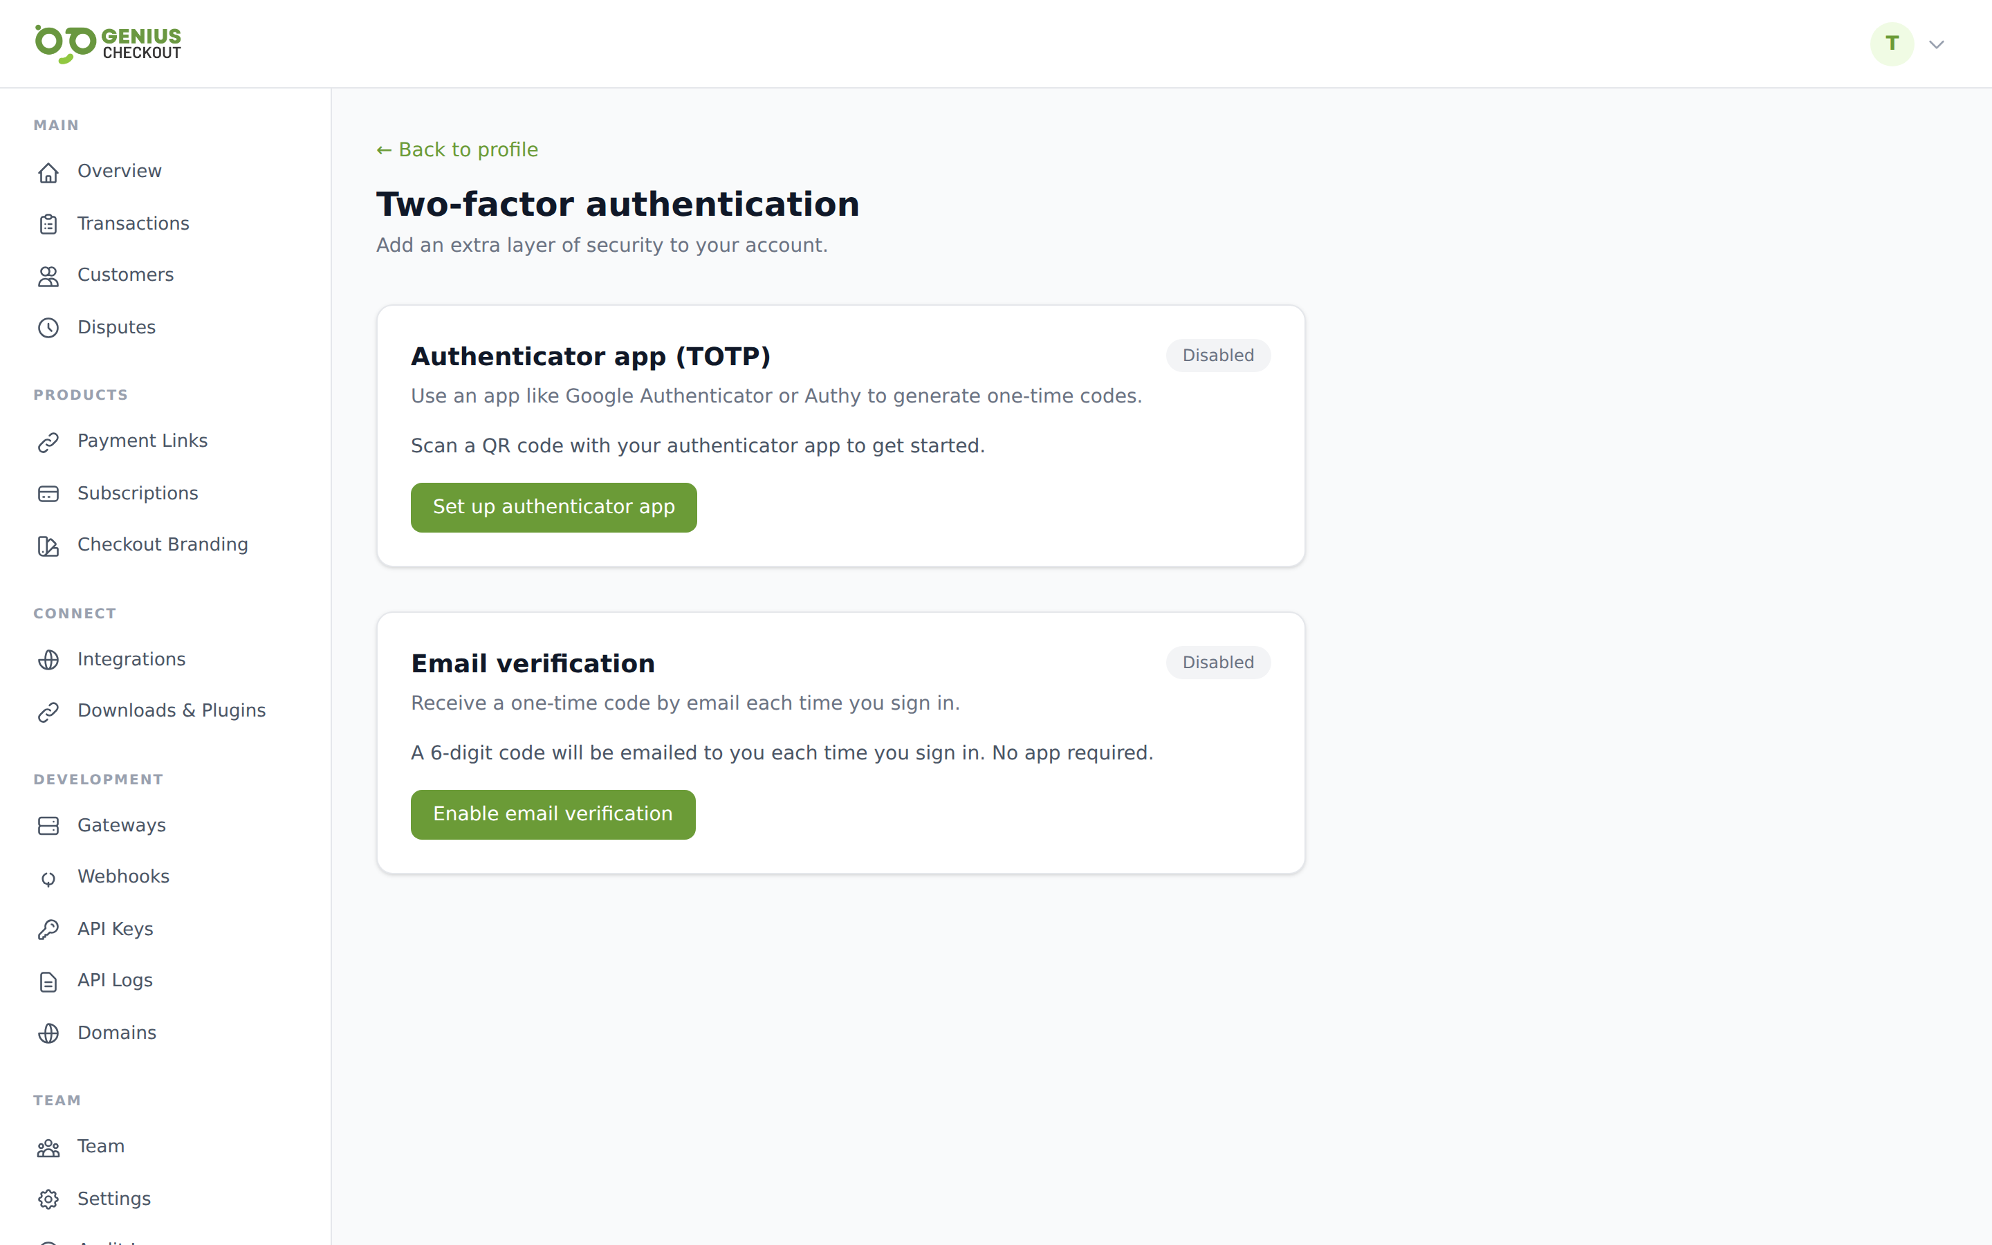Image resolution: width=1992 pixels, height=1245 pixels.
Task: Click the PRODUCTS section label
Action: 81,395
